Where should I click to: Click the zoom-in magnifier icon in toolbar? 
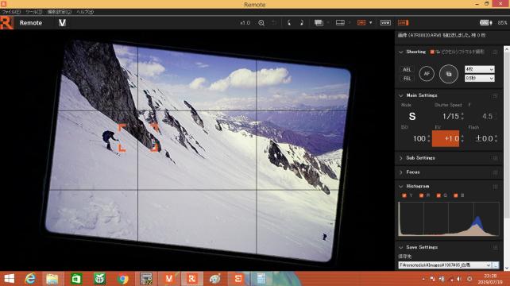[261, 23]
